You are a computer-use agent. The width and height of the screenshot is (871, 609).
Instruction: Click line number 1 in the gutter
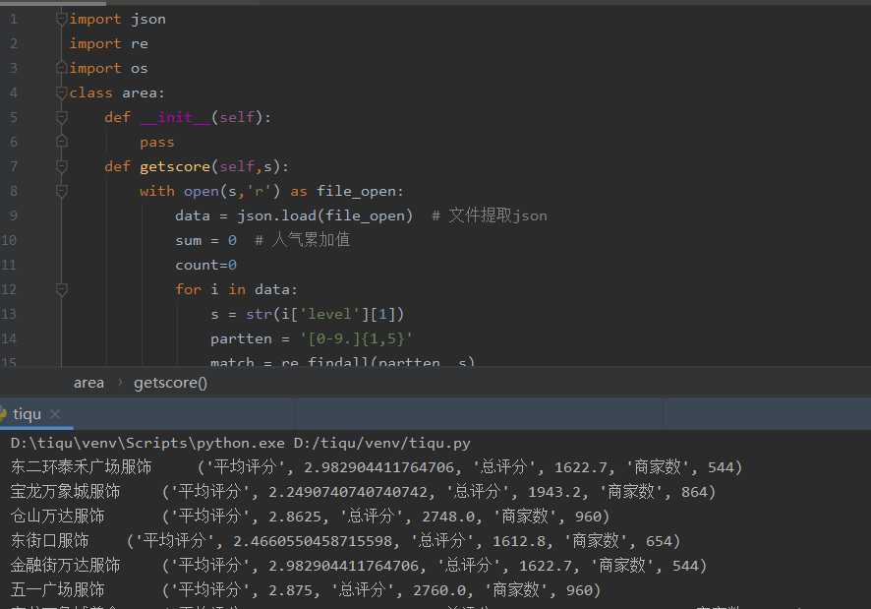pyautogui.click(x=14, y=19)
